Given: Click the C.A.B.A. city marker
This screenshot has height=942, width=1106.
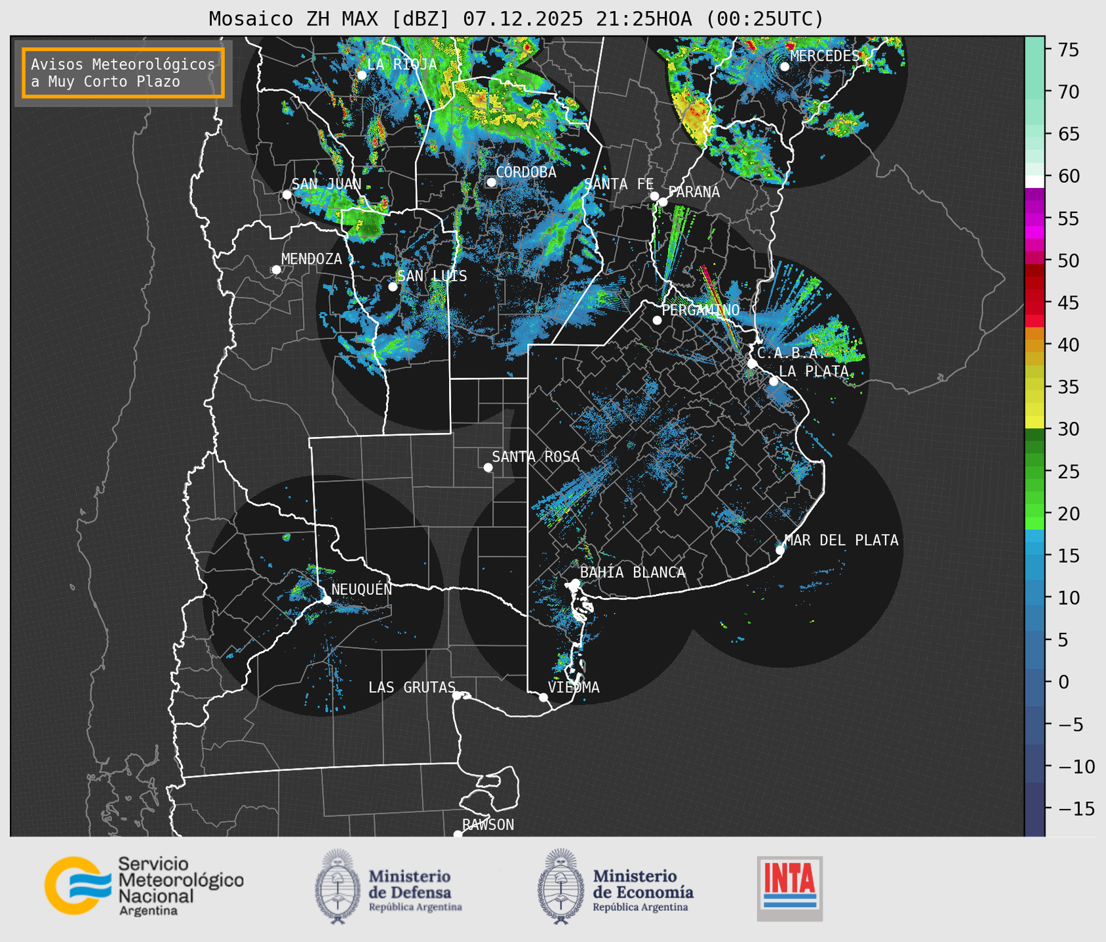Looking at the screenshot, I should click(753, 363).
